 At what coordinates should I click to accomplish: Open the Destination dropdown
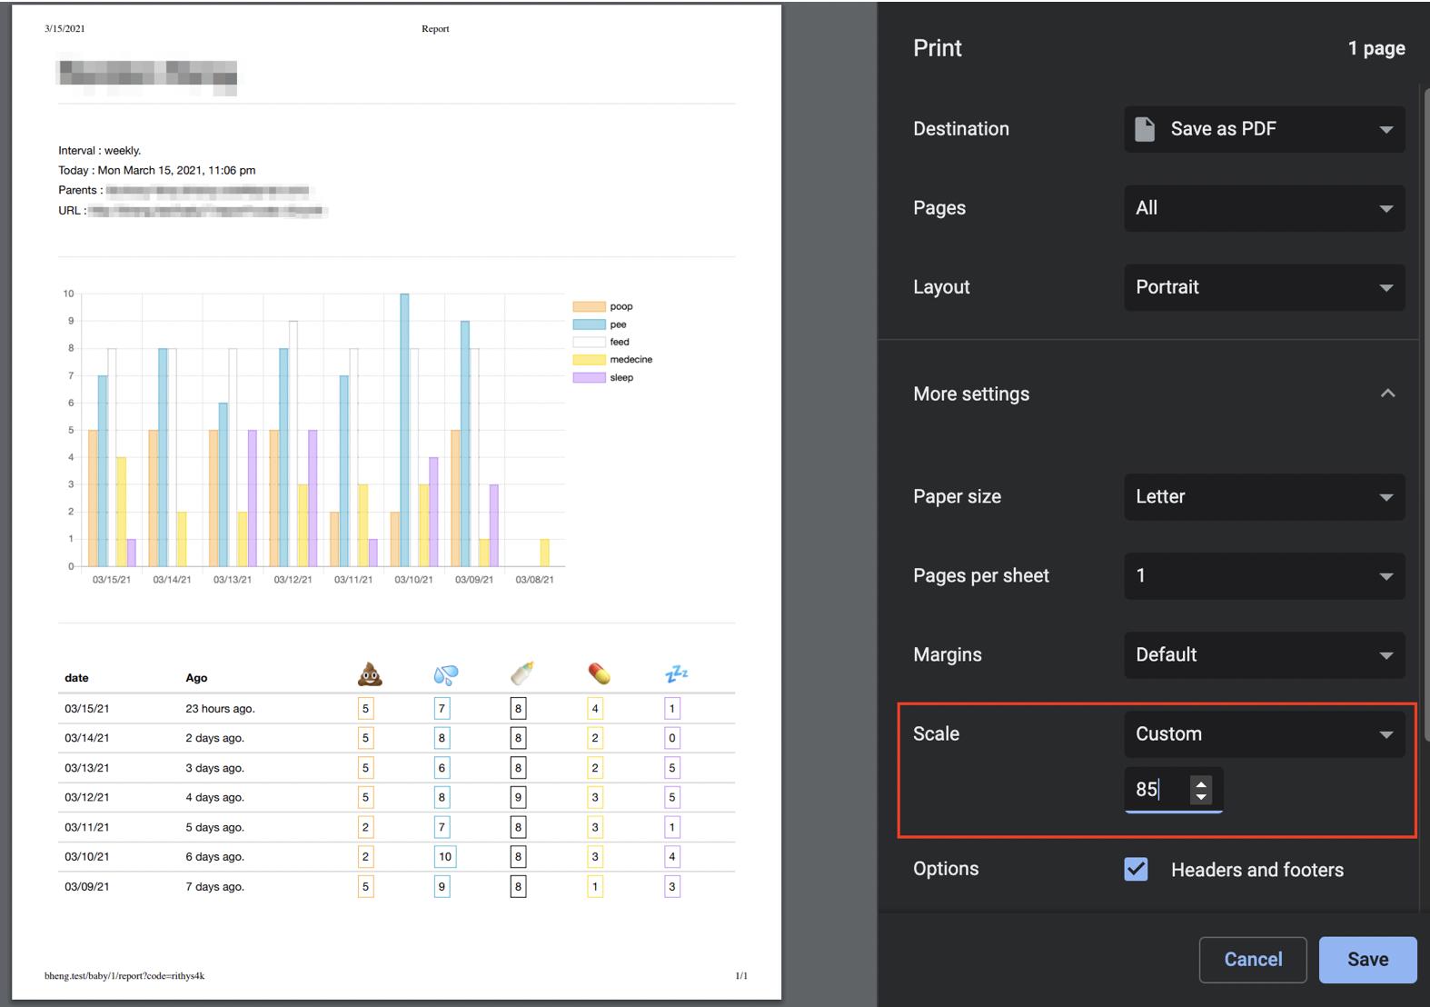1264,129
